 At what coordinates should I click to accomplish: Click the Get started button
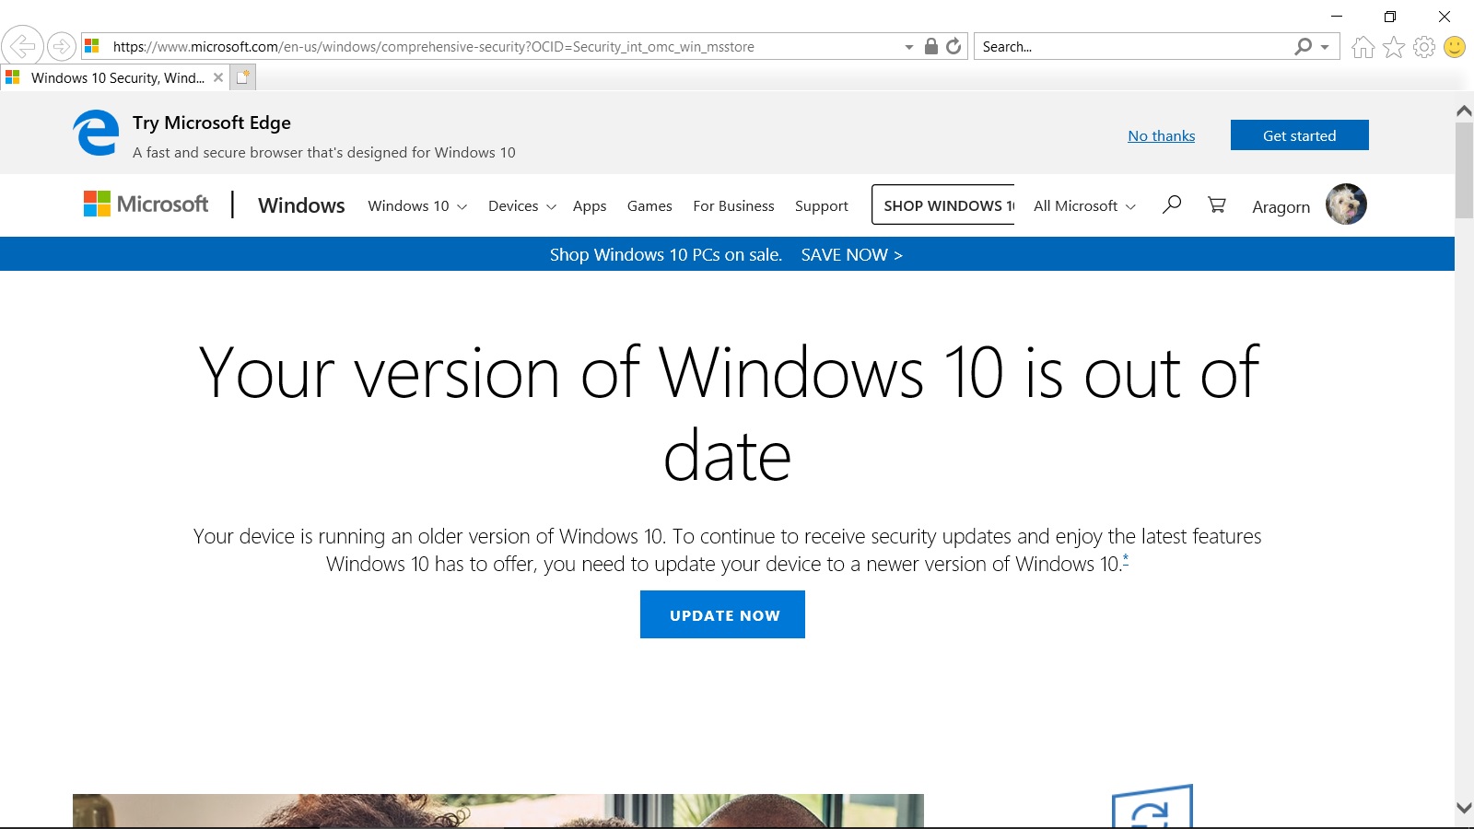click(1299, 135)
